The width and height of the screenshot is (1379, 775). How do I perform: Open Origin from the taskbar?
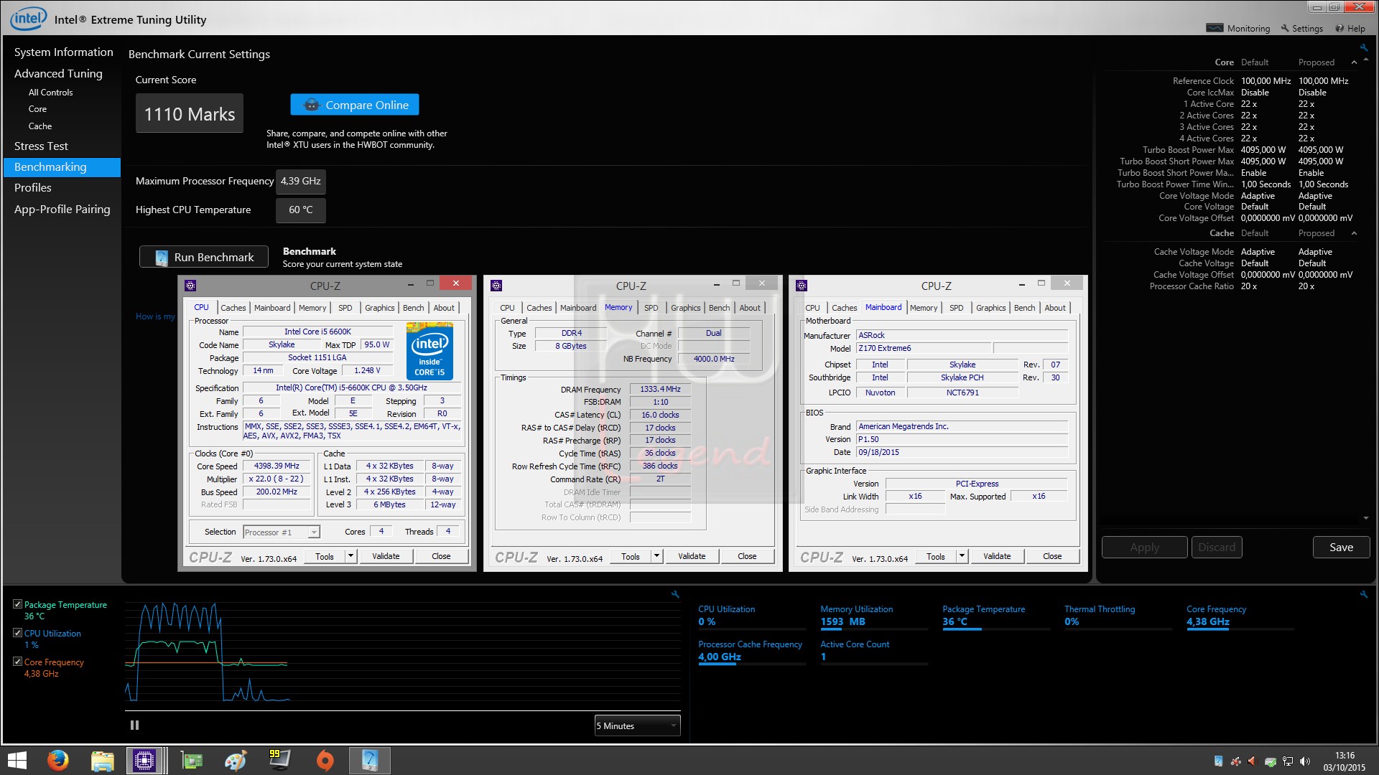(325, 761)
